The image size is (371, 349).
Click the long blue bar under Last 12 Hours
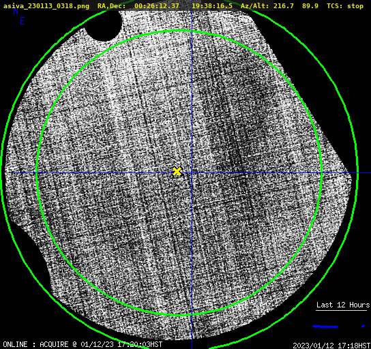325,327
